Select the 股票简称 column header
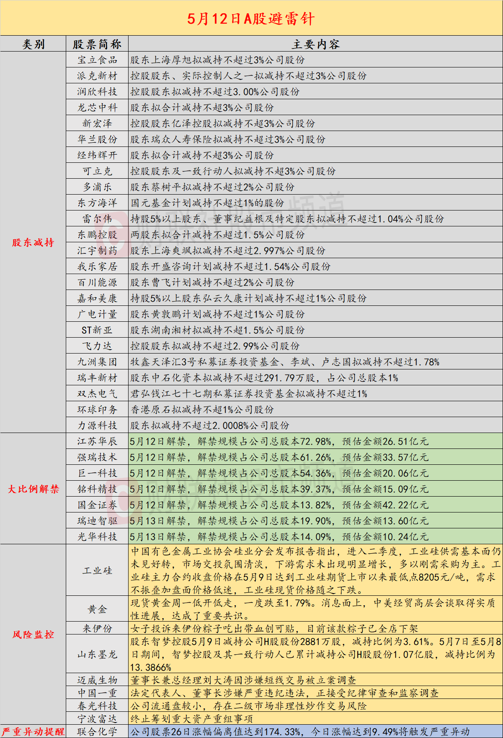The image size is (503, 738). coord(97,44)
